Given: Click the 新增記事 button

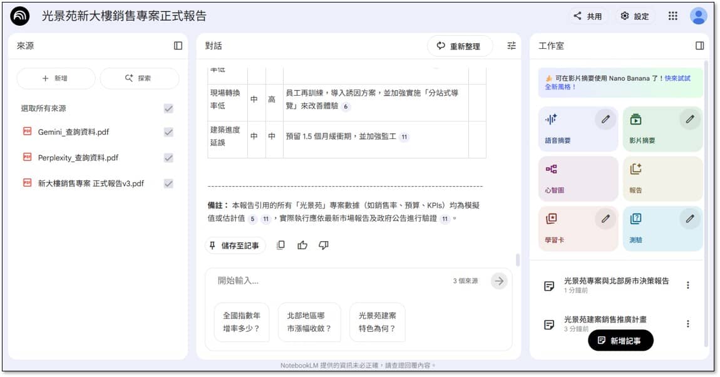Looking at the screenshot, I should point(620,340).
